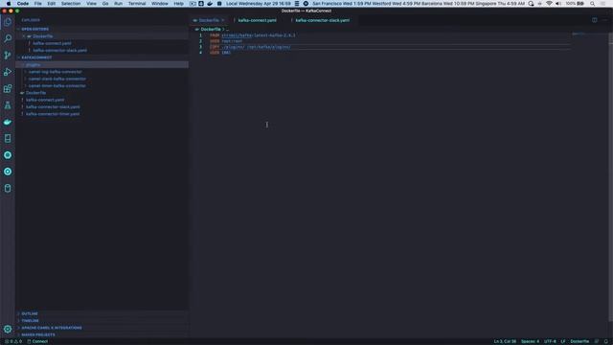Screen dimensions: 613x345
Task: Expand the Outline section
Action: click(x=102, y=313)
